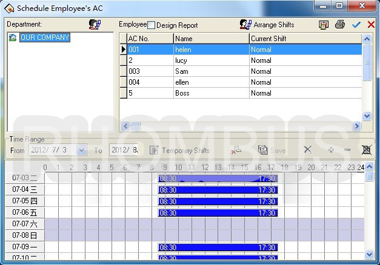Click the Save button
Screen dimensions: 380x265
(x=272, y=151)
